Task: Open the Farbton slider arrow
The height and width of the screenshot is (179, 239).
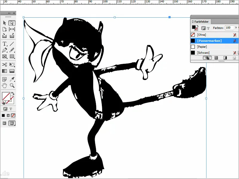Action: [x=236, y=28]
